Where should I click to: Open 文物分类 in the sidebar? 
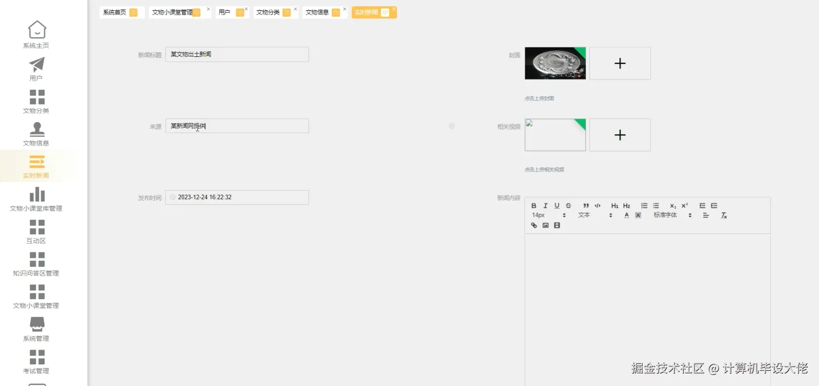tap(36, 102)
